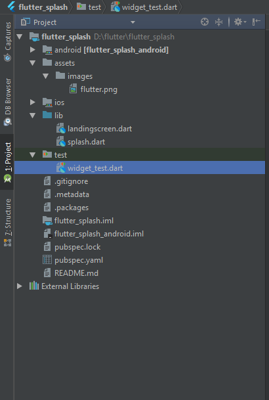
Task: Collapse the images folder arrow
Action: (45, 76)
